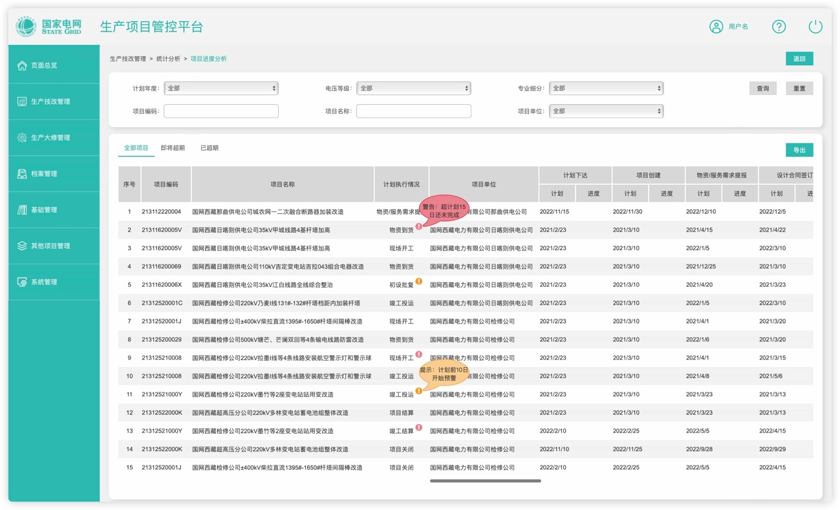Viewport: 840px width, 510px height.
Task: Focus the 项目名称 input field
Action: tap(414, 111)
